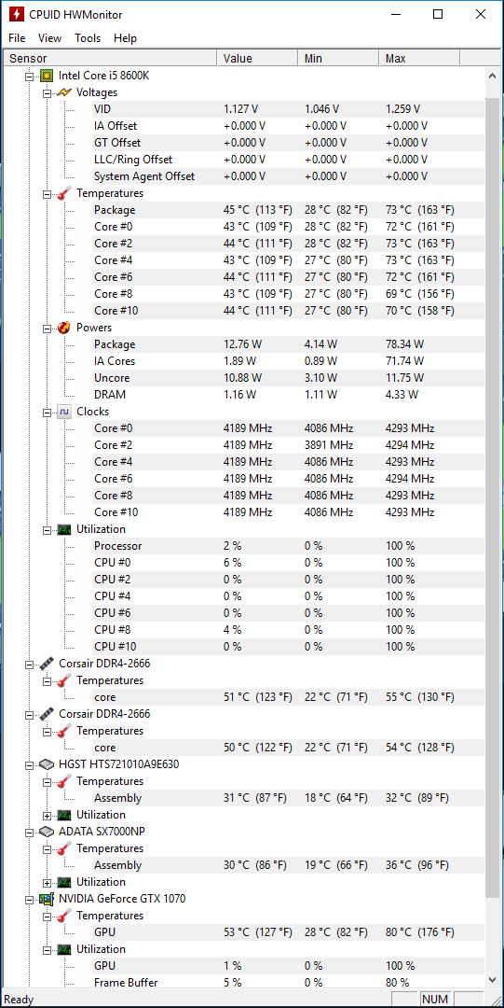This screenshot has height=1008, width=504.
Task: Open the File menu
Action: (18, 38)
